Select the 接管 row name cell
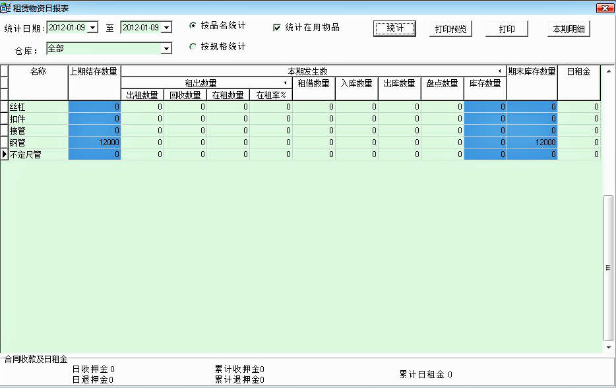 [38, 131]
